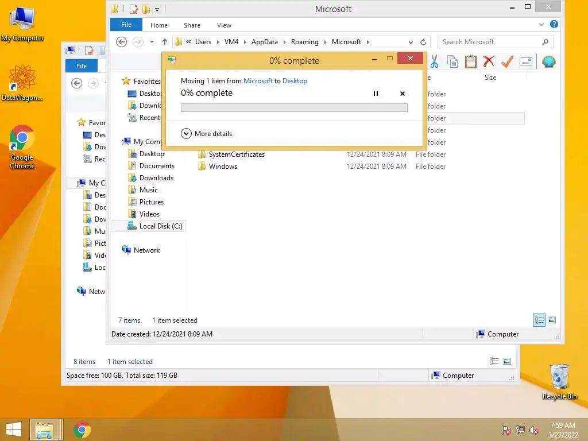Click the blue shell icon in toolbar

[x=548, y=61]
